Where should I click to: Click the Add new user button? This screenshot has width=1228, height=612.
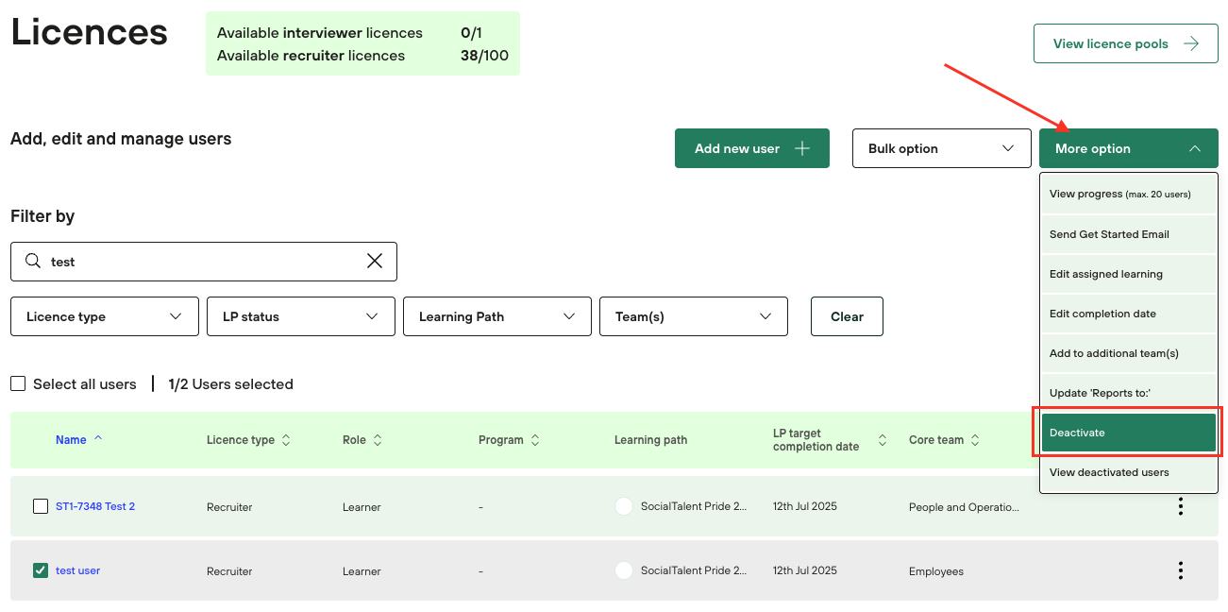pos(751,148)
